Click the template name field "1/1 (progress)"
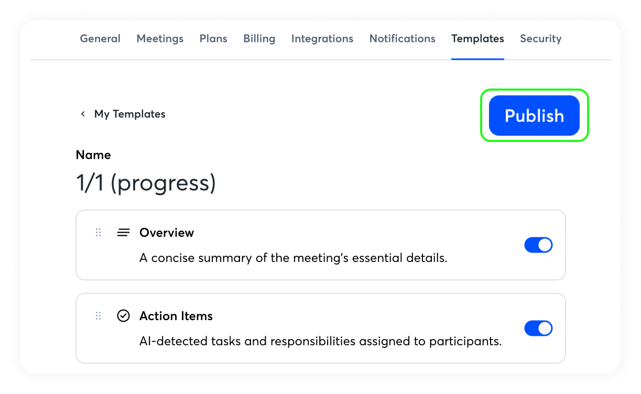 pos(146,183)
